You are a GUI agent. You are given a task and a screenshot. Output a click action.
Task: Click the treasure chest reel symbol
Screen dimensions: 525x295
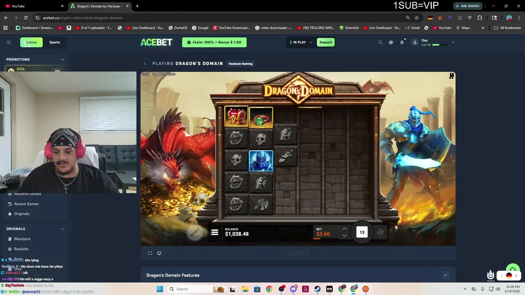coord(236,117)
